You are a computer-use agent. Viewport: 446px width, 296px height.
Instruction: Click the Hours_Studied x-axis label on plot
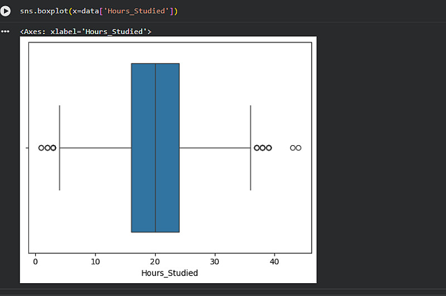tap(169, 273)
